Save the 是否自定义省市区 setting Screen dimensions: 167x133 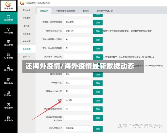[x=98, y=92]
